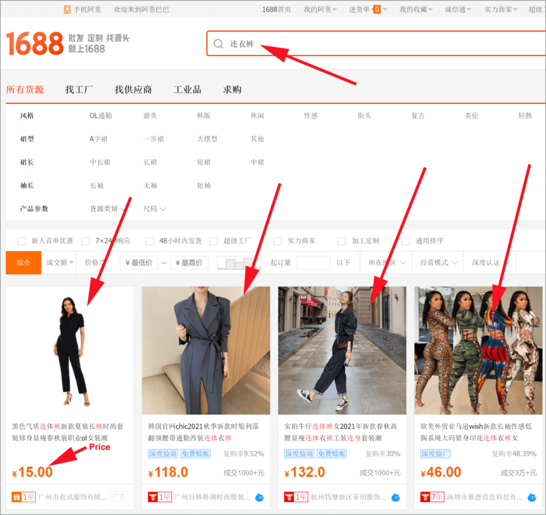The height and width of the screenshot is (515, 546).
Task: Click the mobile phone icon beside 手机阿里
Action: tap(67, 9)
